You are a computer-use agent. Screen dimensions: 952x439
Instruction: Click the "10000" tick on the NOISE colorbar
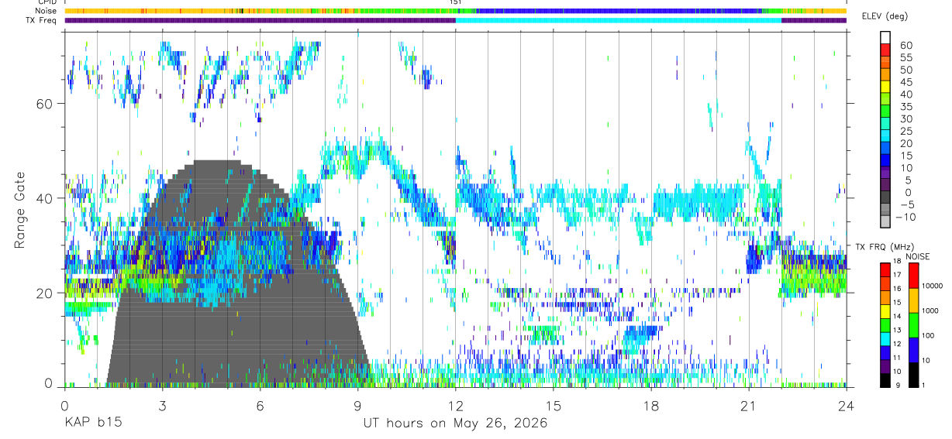point(932,286)
